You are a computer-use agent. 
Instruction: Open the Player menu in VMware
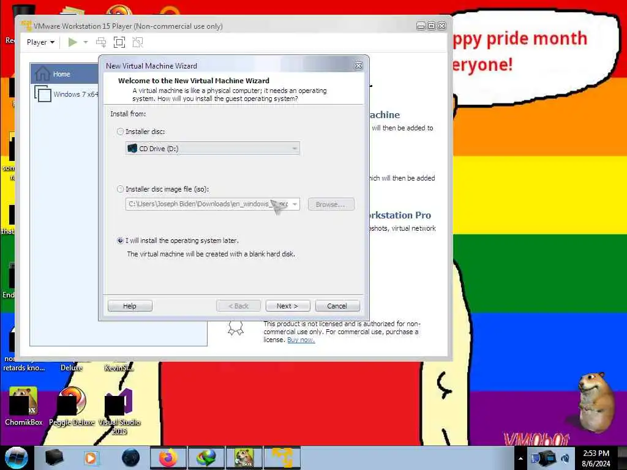(x=40, y=42)
